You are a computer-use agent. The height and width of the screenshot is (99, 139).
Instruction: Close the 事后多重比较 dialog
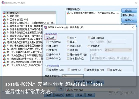tap(133, 27)
